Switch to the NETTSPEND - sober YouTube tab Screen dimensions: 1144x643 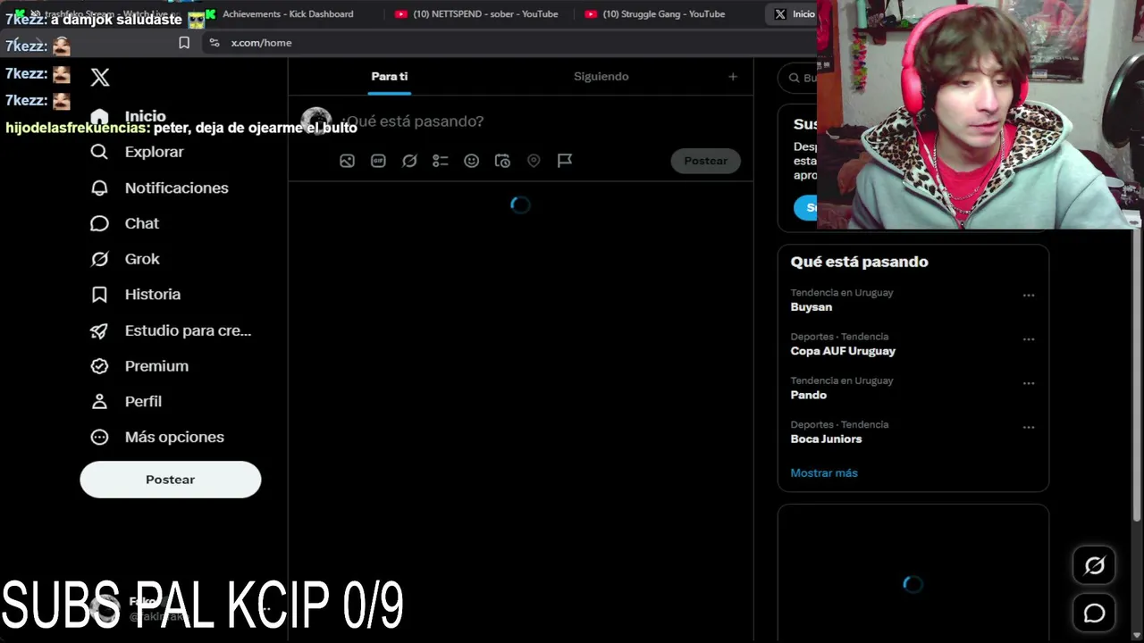tap(485, 14)
